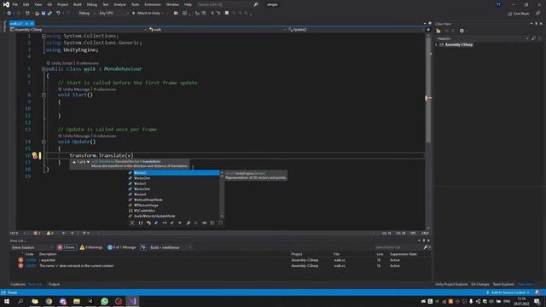Click the Error List clear filter icon
The width and height of the screenshot is (546, 307).
coord(143,247)
